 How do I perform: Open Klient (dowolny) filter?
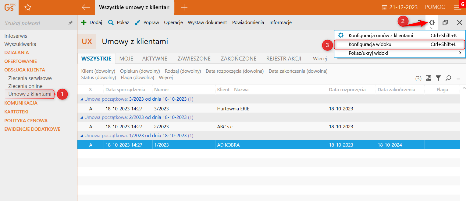pyautogui.click(x=98, y=71)
